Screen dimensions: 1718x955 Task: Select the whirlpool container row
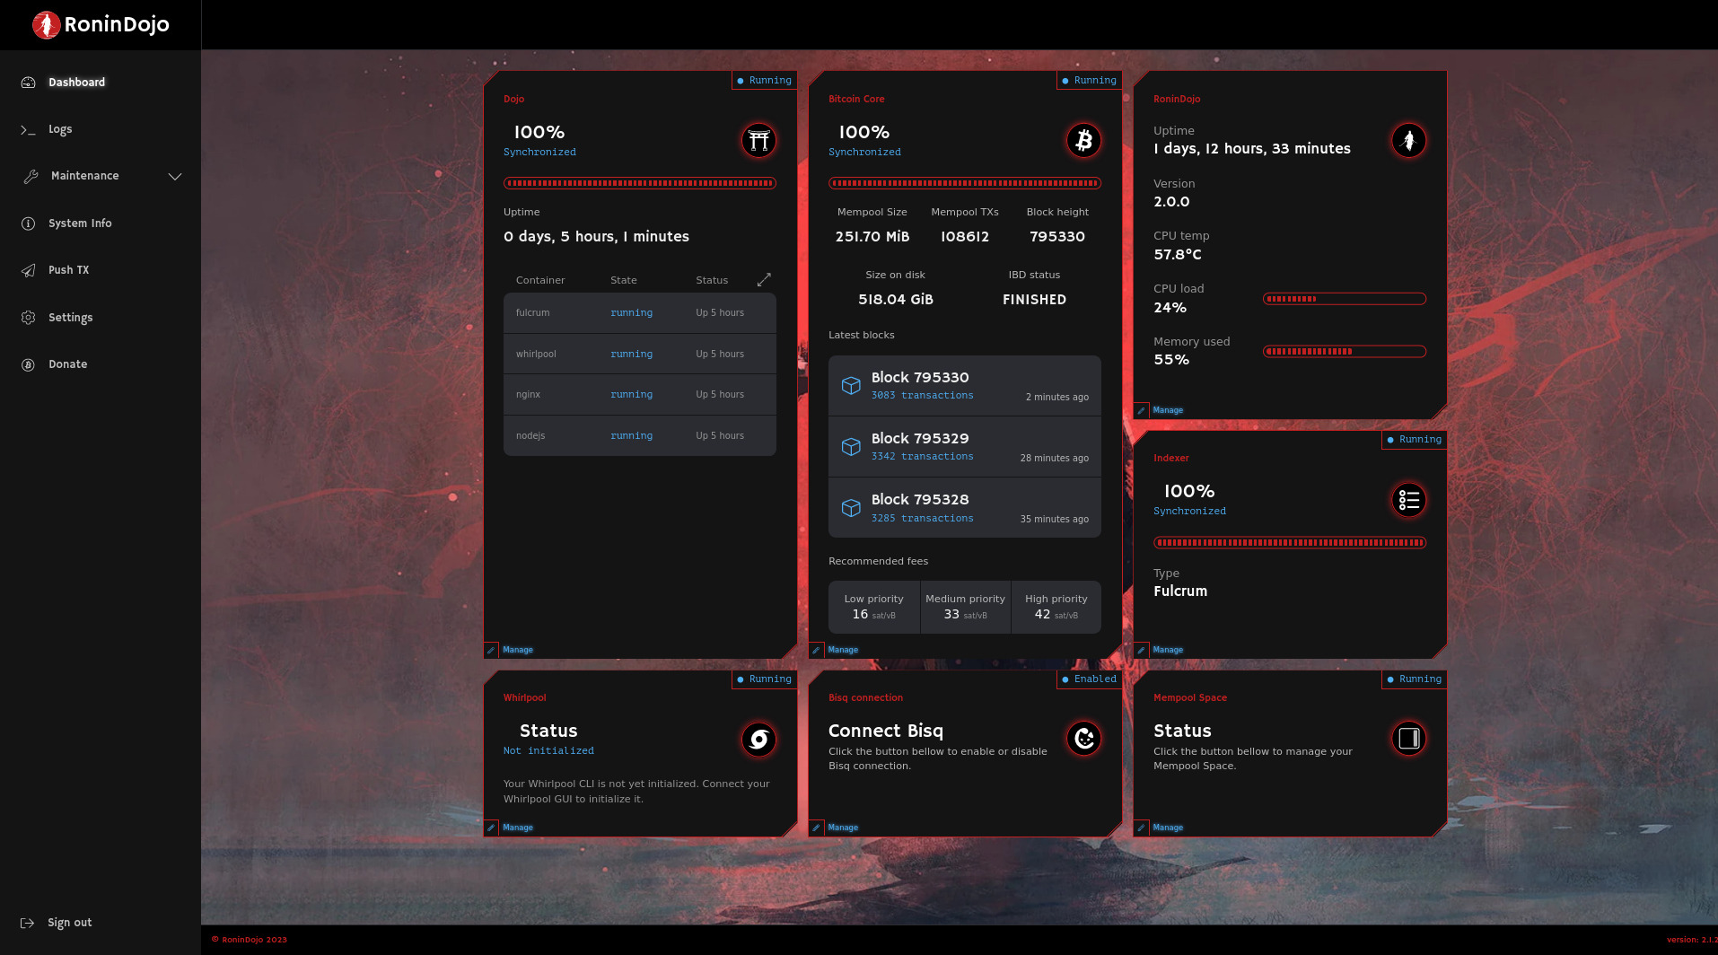pyautogui.click(x=640, y=355)
